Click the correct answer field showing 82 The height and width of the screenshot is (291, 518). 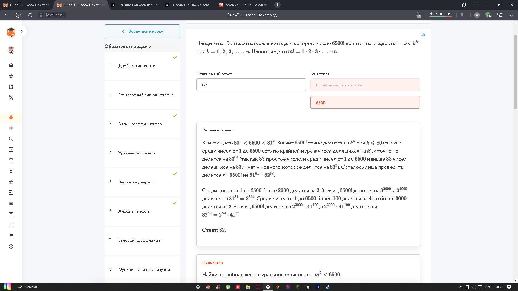251,85
